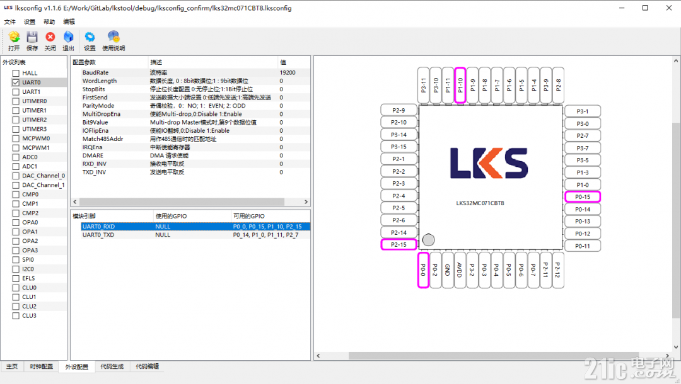
Task: Click the chip view horizontal scrollbar
Action: [x=493, y=356]
